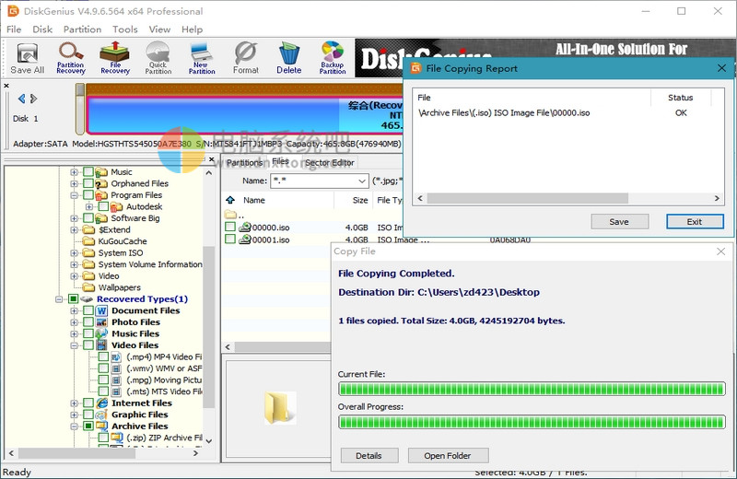
Task: Launch the File Recovery tool
Action: [x=115, y=57]
